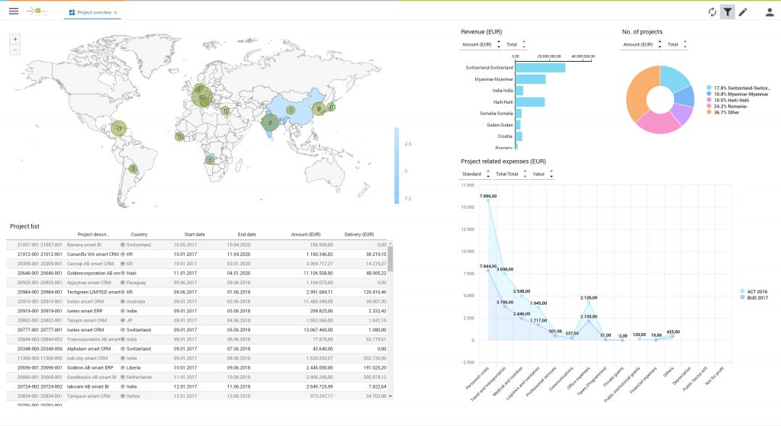This screenshot has height=426, width=781.
Task: Click the refresh dashboard icon
Action: pos(712,12)
